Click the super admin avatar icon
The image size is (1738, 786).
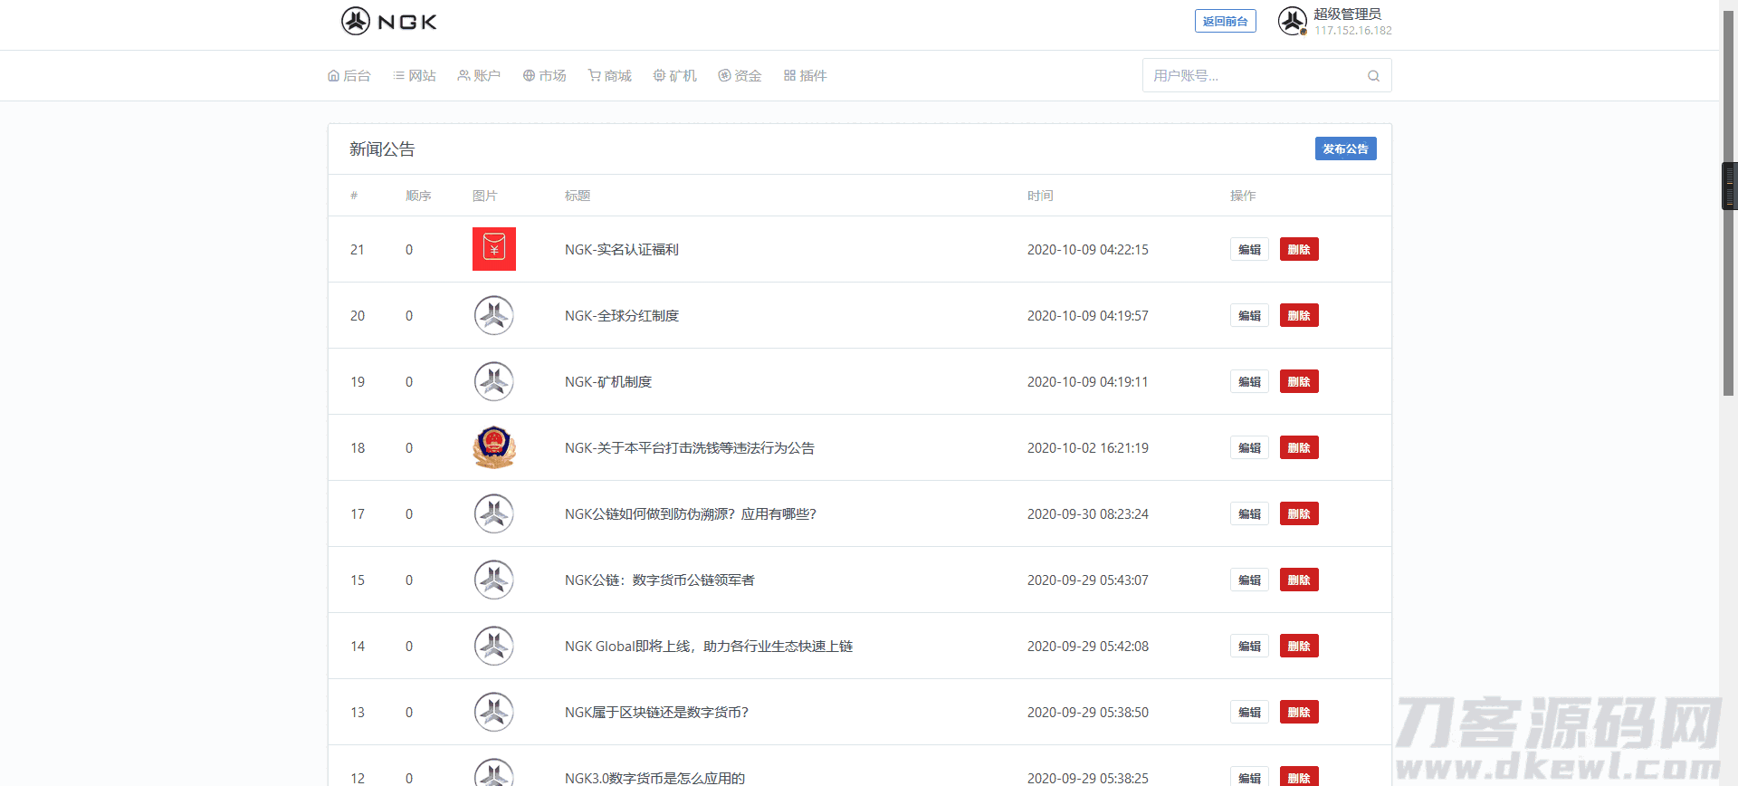1292,21
